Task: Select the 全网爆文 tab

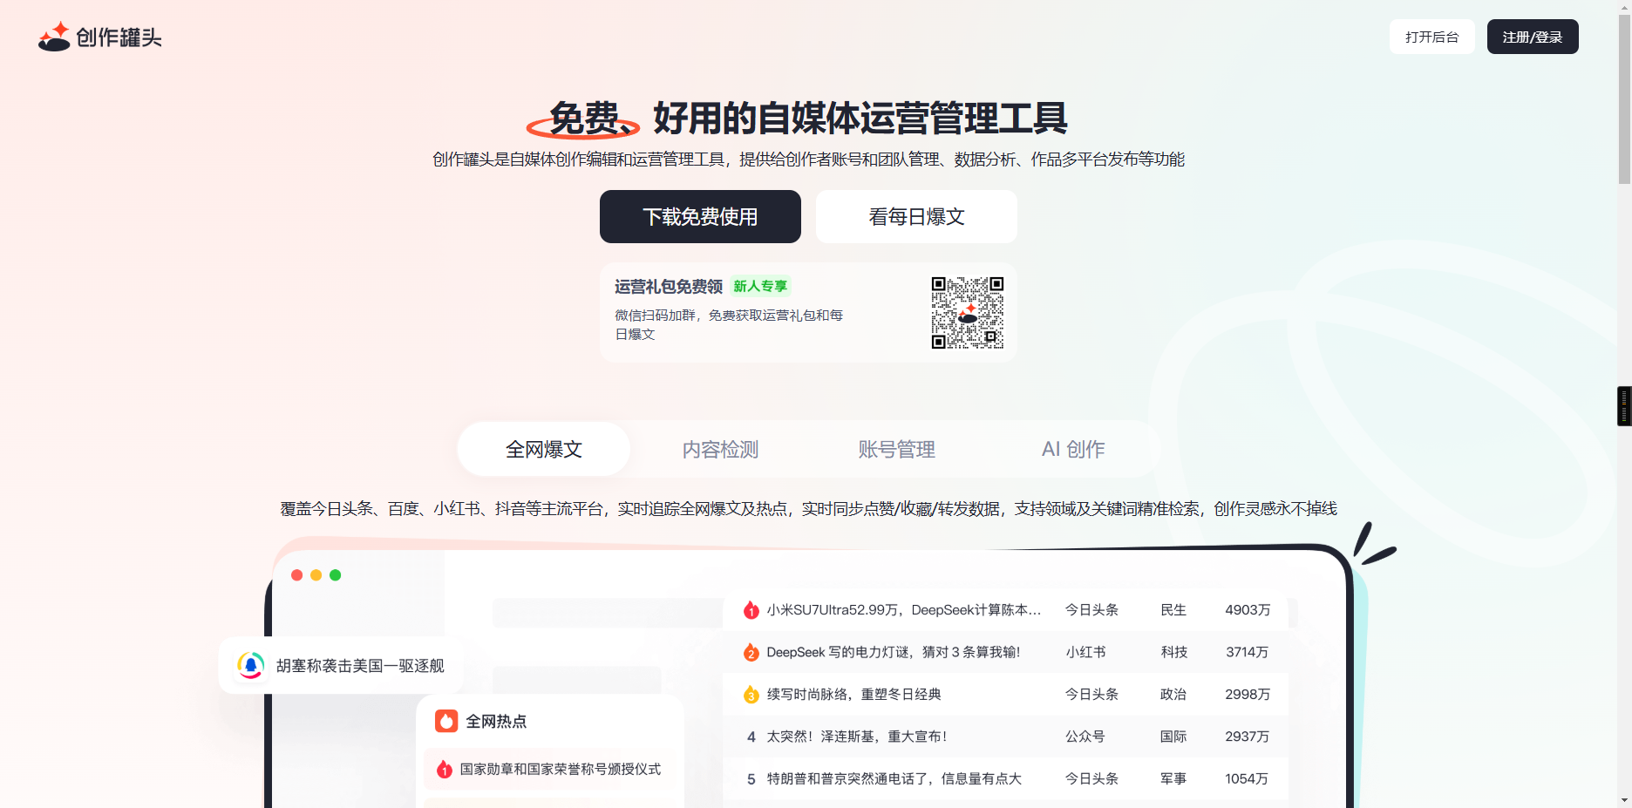Action: pyautogui.click(x=543, y=449)
